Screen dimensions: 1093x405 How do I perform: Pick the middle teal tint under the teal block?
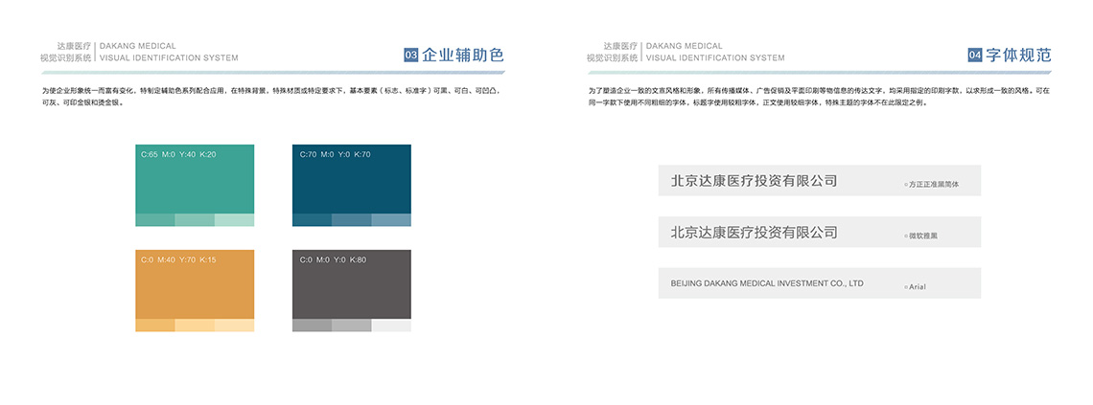(x=195, y=220)
